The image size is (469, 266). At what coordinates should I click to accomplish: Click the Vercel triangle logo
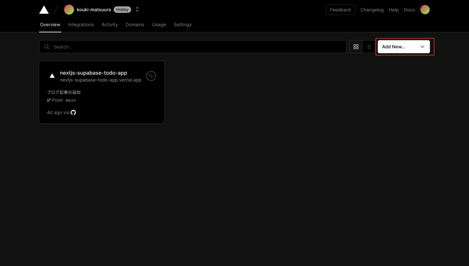pyautogui.click(x=44, y=10)
